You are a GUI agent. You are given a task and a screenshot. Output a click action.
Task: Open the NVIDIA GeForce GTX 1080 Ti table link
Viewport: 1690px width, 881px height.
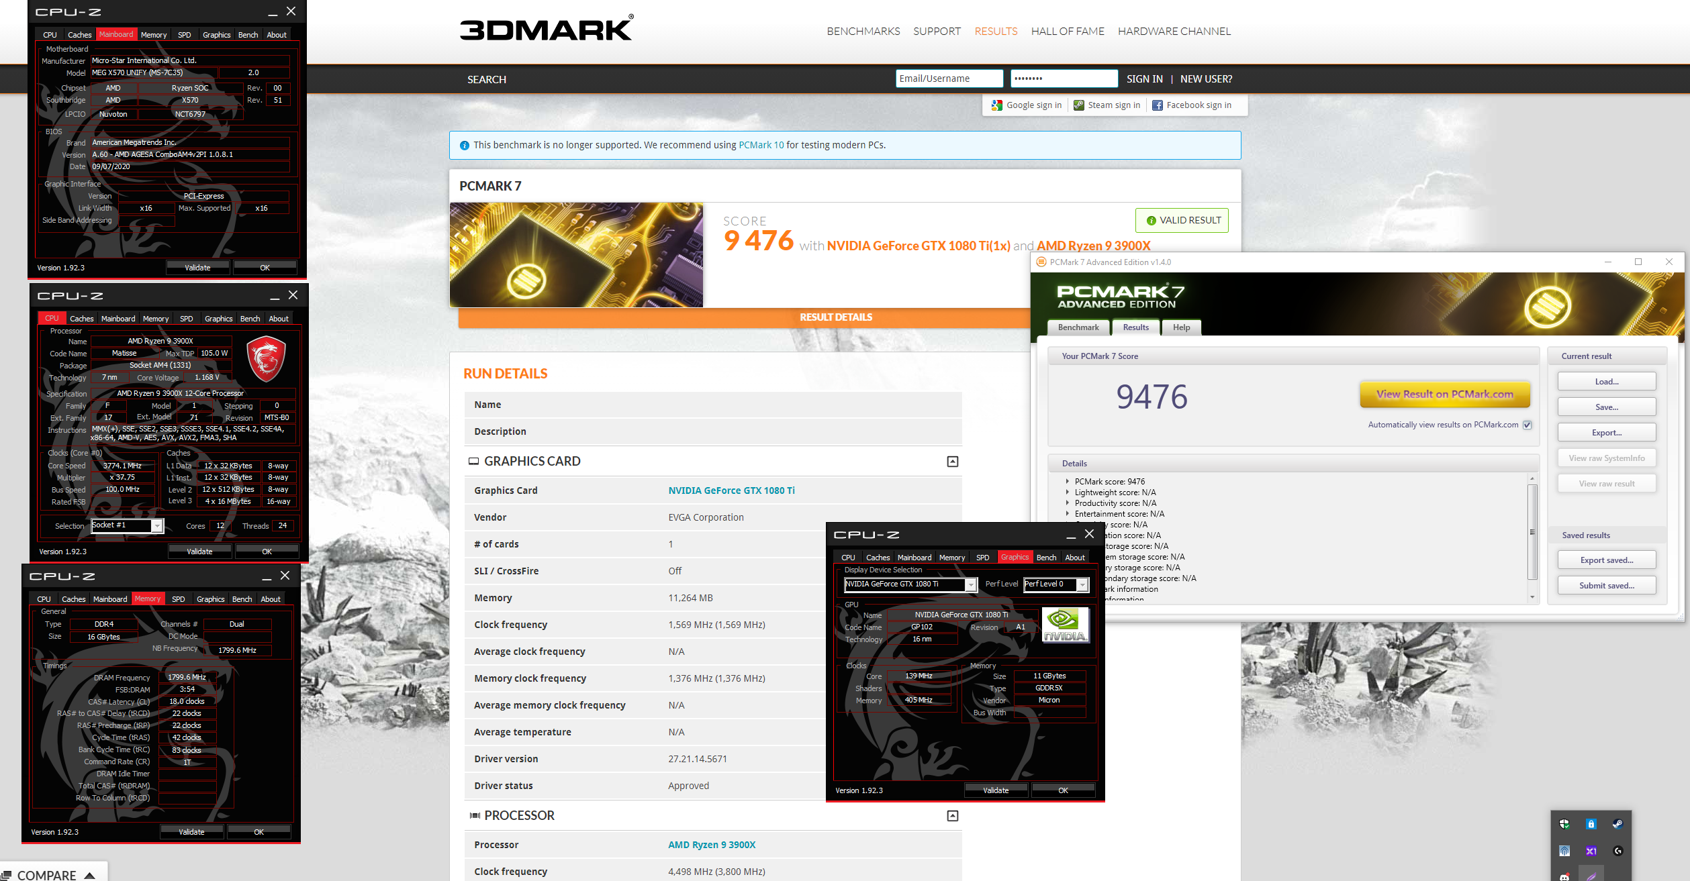click(731, 490)
